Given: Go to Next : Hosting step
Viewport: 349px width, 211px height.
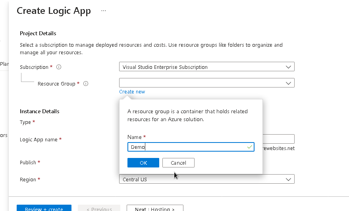Looking at the screenshot, I should click(155, 208).
